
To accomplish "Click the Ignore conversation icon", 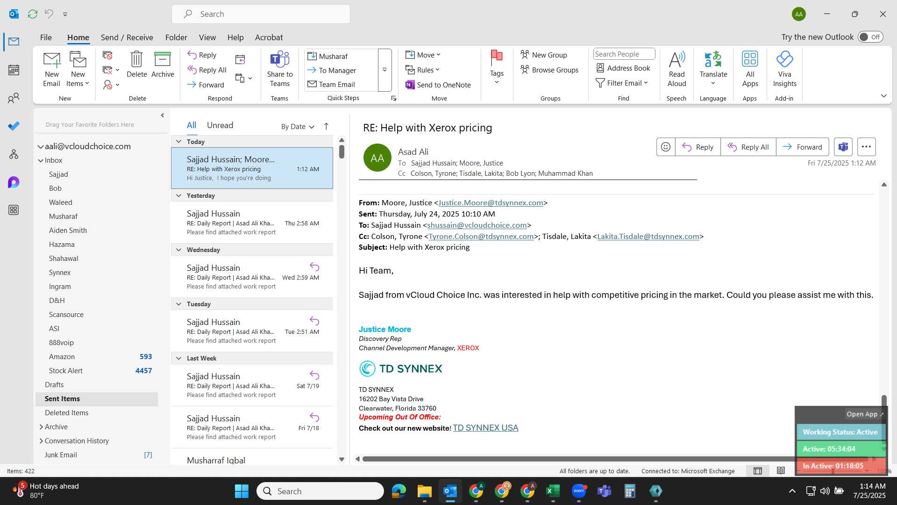I will point(107,56).
